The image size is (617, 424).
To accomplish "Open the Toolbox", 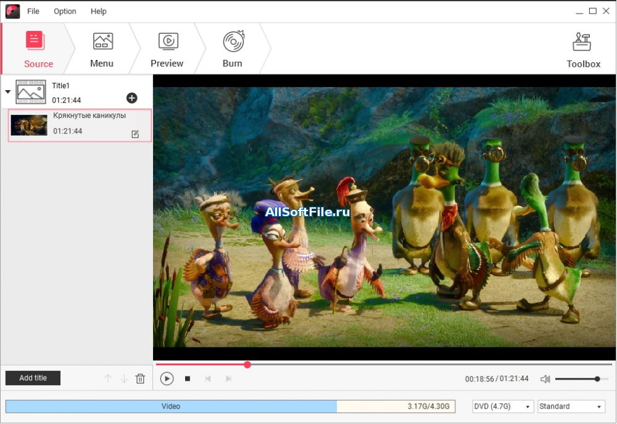I will pyautogui.click(x=583, y=49).
